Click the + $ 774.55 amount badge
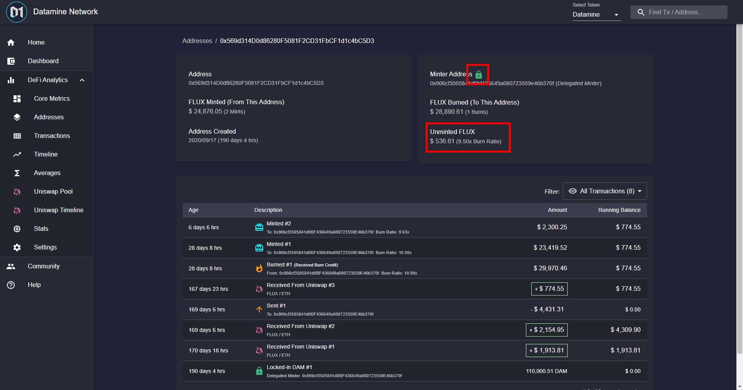The width and height of the screenshot is (743, 390). coord(549,289)
